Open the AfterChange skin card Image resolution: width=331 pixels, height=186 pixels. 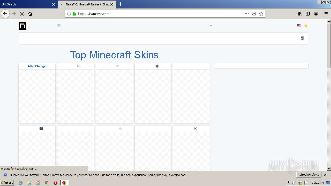pos(37,93)
